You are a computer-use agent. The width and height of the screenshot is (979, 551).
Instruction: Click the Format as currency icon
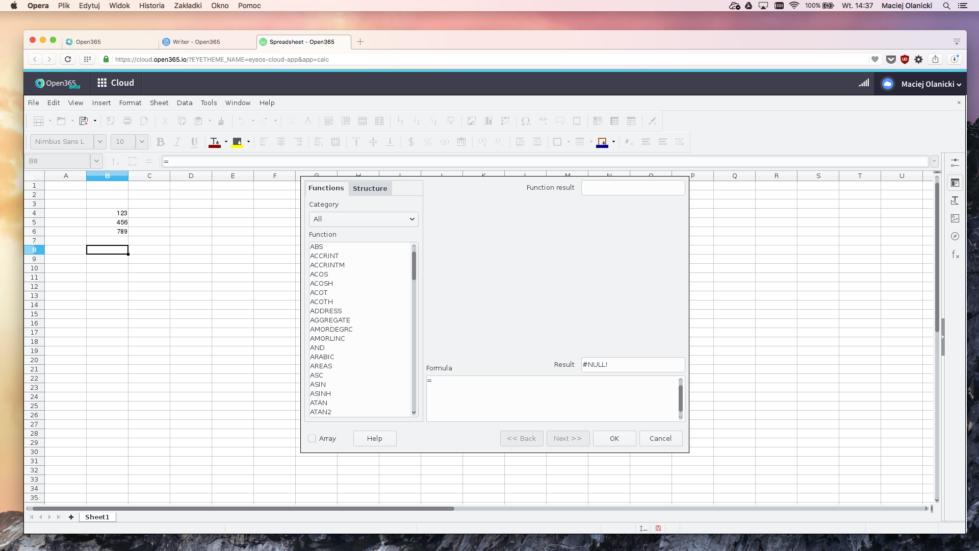coord(411,142)
